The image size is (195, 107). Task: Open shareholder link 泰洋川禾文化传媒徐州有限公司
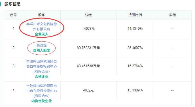pos(42,26)
